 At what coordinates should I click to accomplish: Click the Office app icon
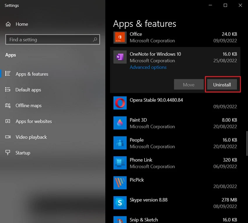coord(120,38)
